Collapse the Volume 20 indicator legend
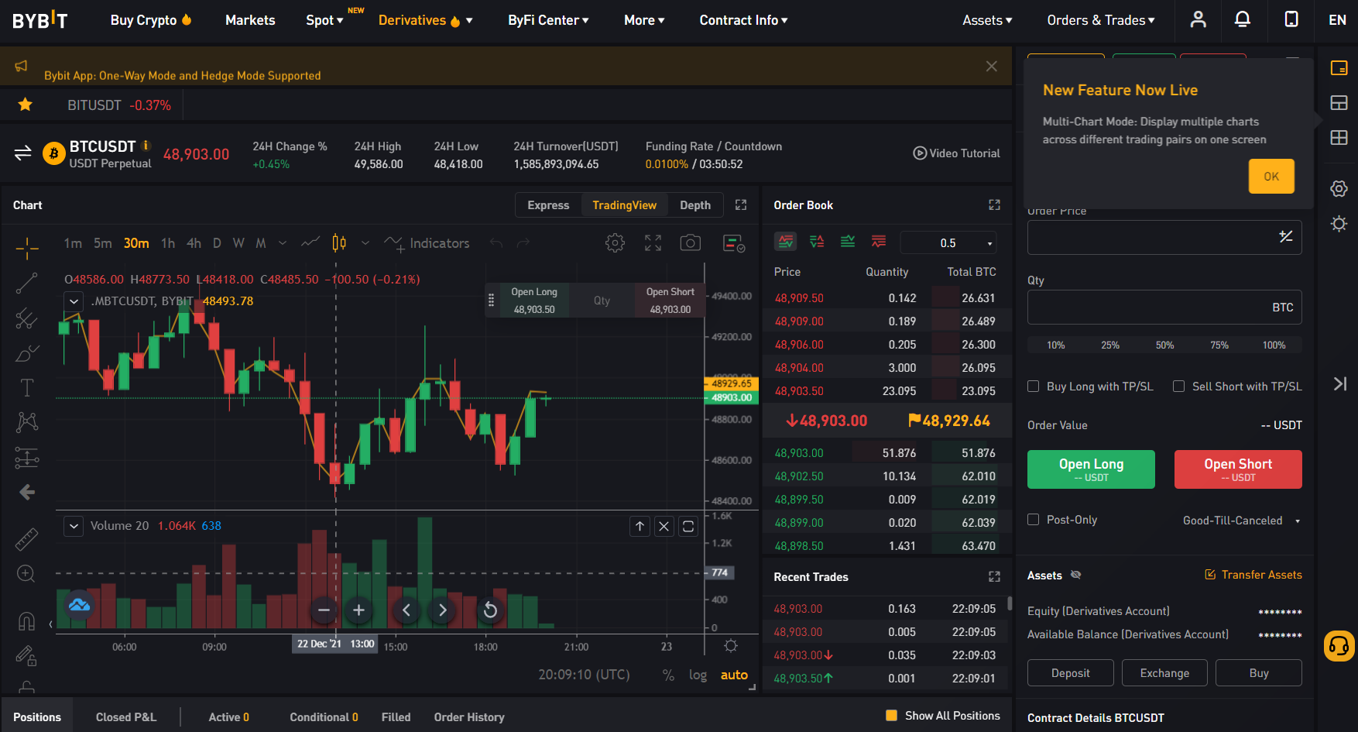The height and width of the screenshot is (732, 1358). [x=74, y=526]
